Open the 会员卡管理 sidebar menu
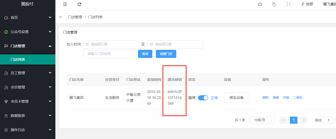The width and height of the screenshot is (336, 139). pyautogui.click(x=28, y=101)
